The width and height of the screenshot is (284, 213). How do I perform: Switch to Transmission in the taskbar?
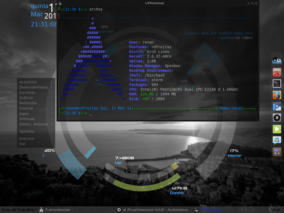(x=55, y=210)
